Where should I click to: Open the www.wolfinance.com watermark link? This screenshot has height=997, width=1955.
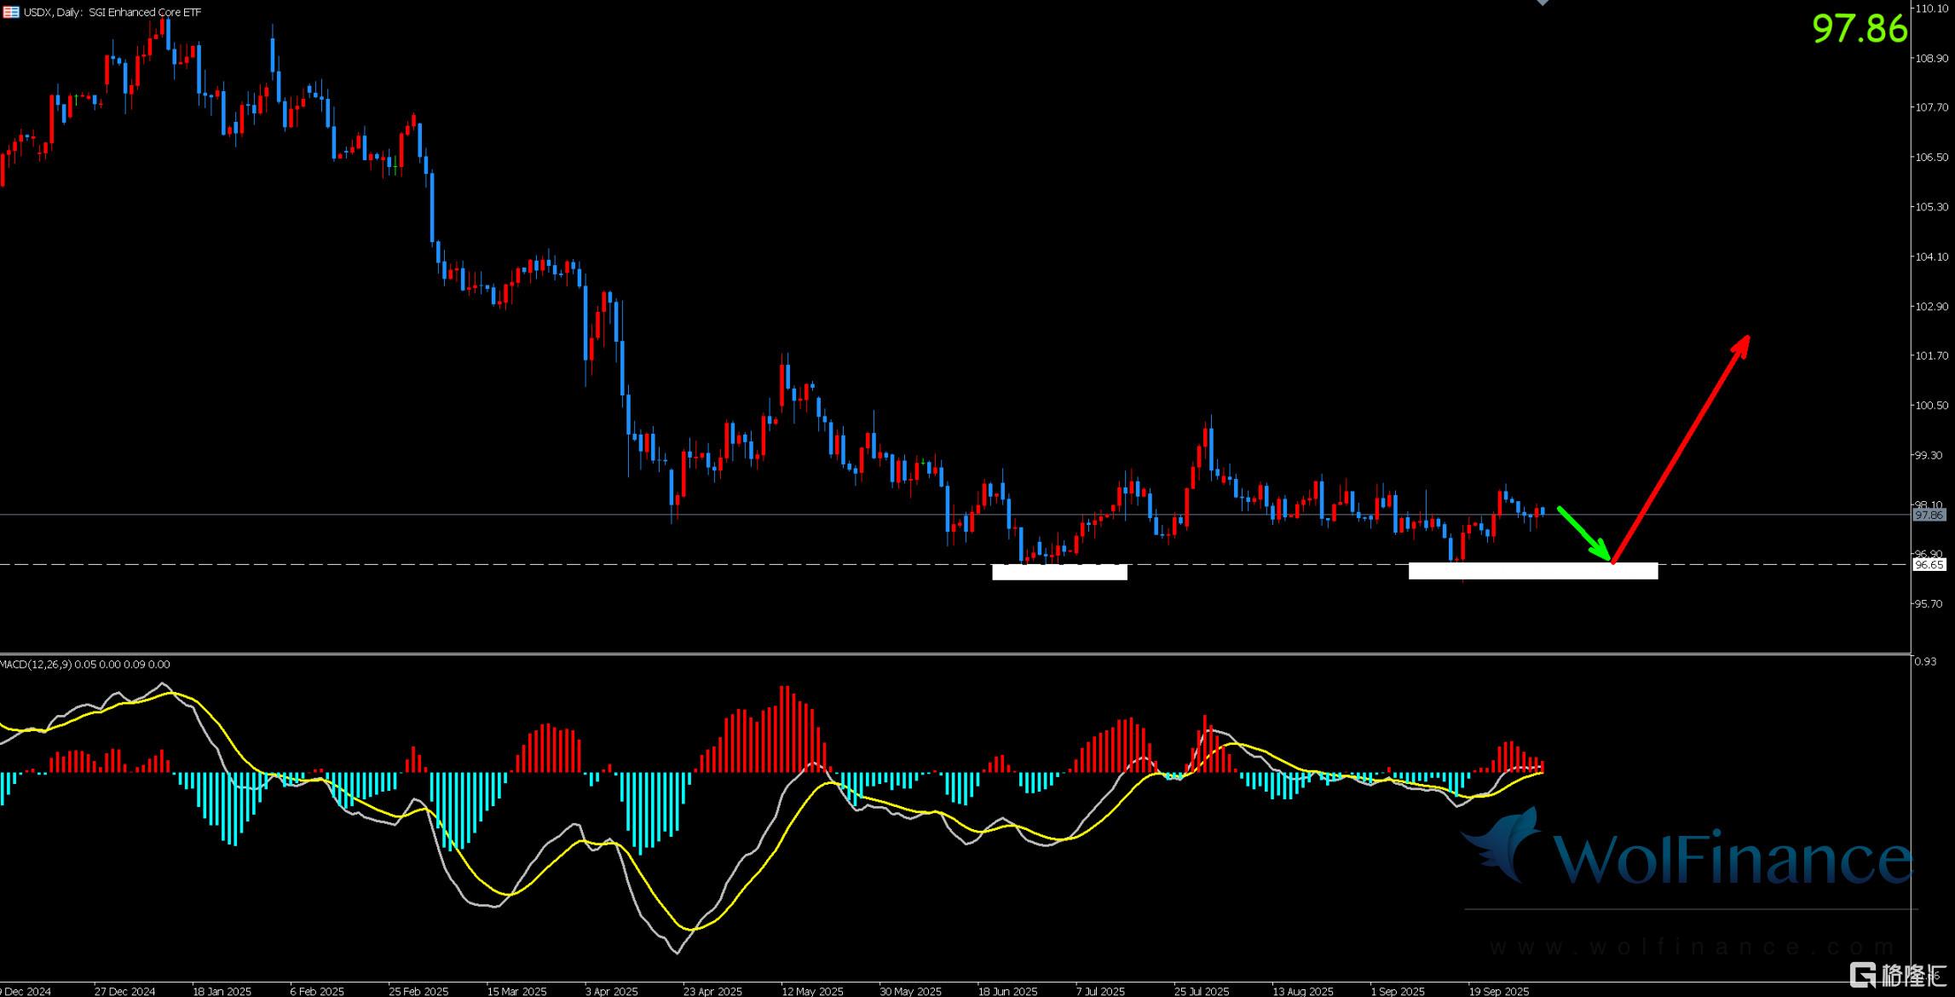click(x=1692, y=947)
